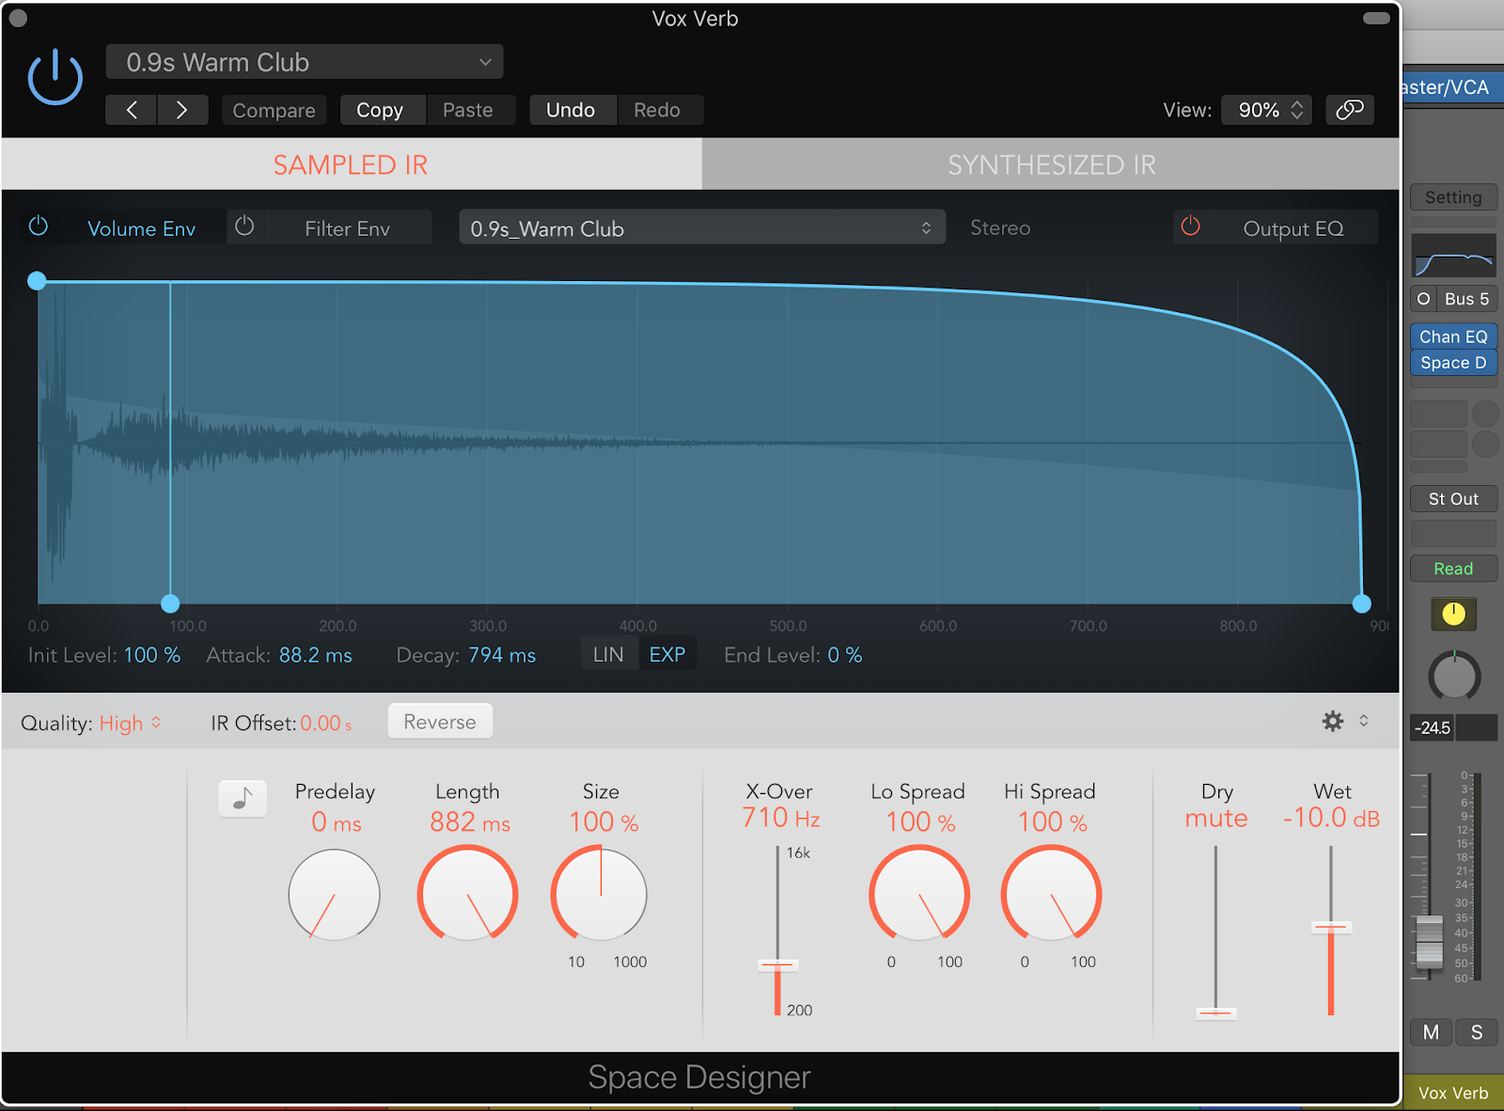Viewport: 1504px width, 1111px height.
Task: Open the Setting menu on channel strip
Action: (1453, 197)
